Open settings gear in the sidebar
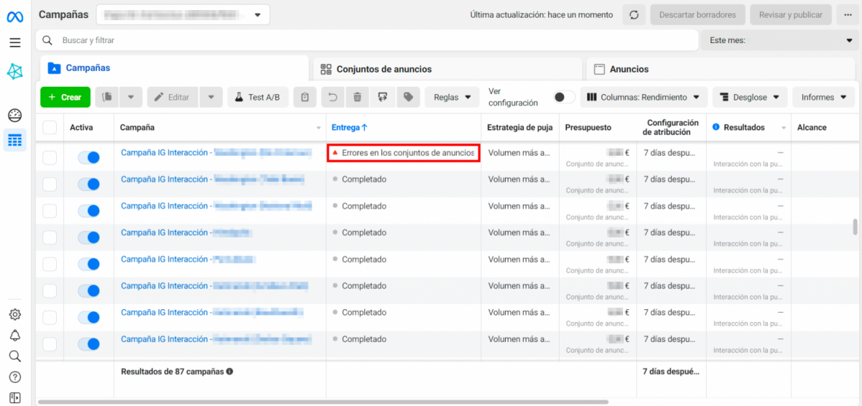862x406 pixels. [15, 314]
